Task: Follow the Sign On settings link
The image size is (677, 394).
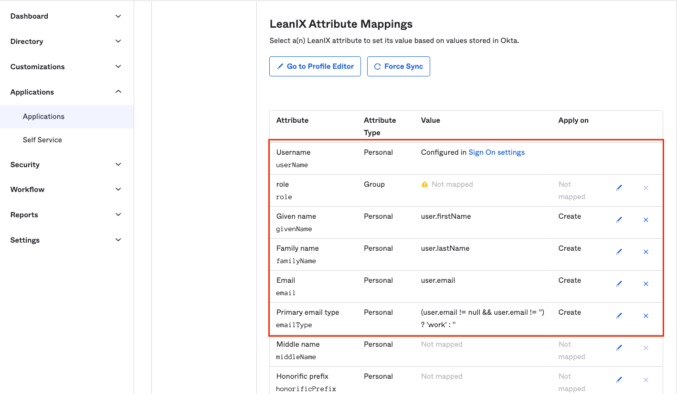Action: tap(497, 152)
